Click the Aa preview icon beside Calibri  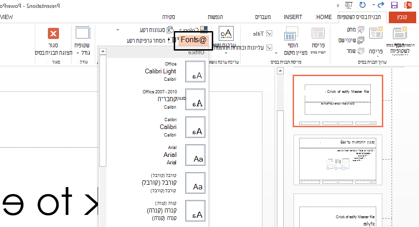pos(196,127)
